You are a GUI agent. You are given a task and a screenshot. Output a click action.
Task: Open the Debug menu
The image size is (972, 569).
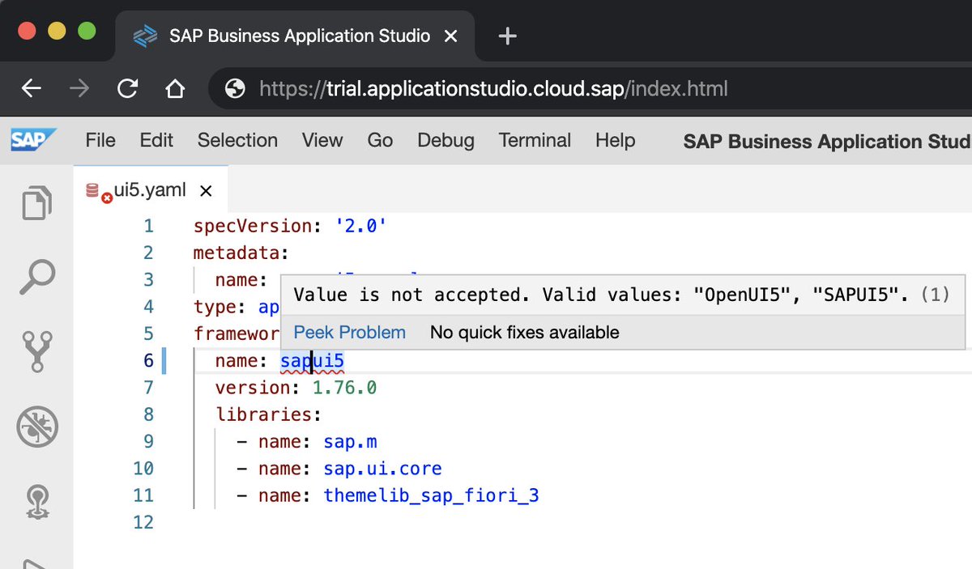click(446, 140)
